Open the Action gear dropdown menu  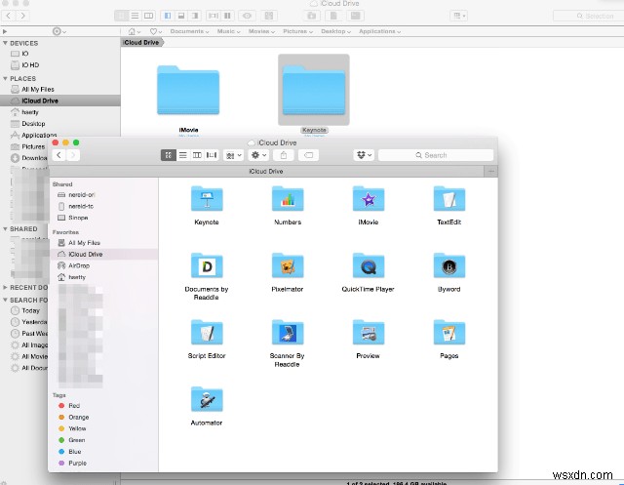(259, 155)
